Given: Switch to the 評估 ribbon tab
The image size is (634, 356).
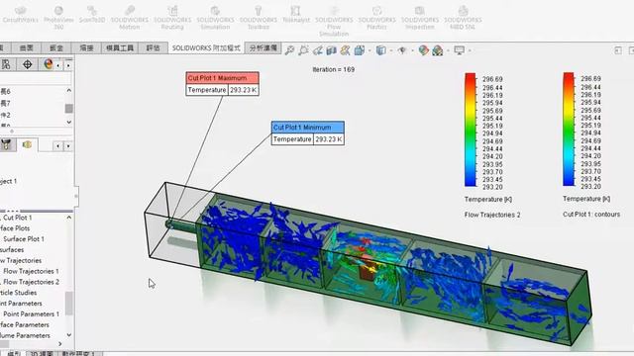Looking at the screenshot, I should coord(153,48).
